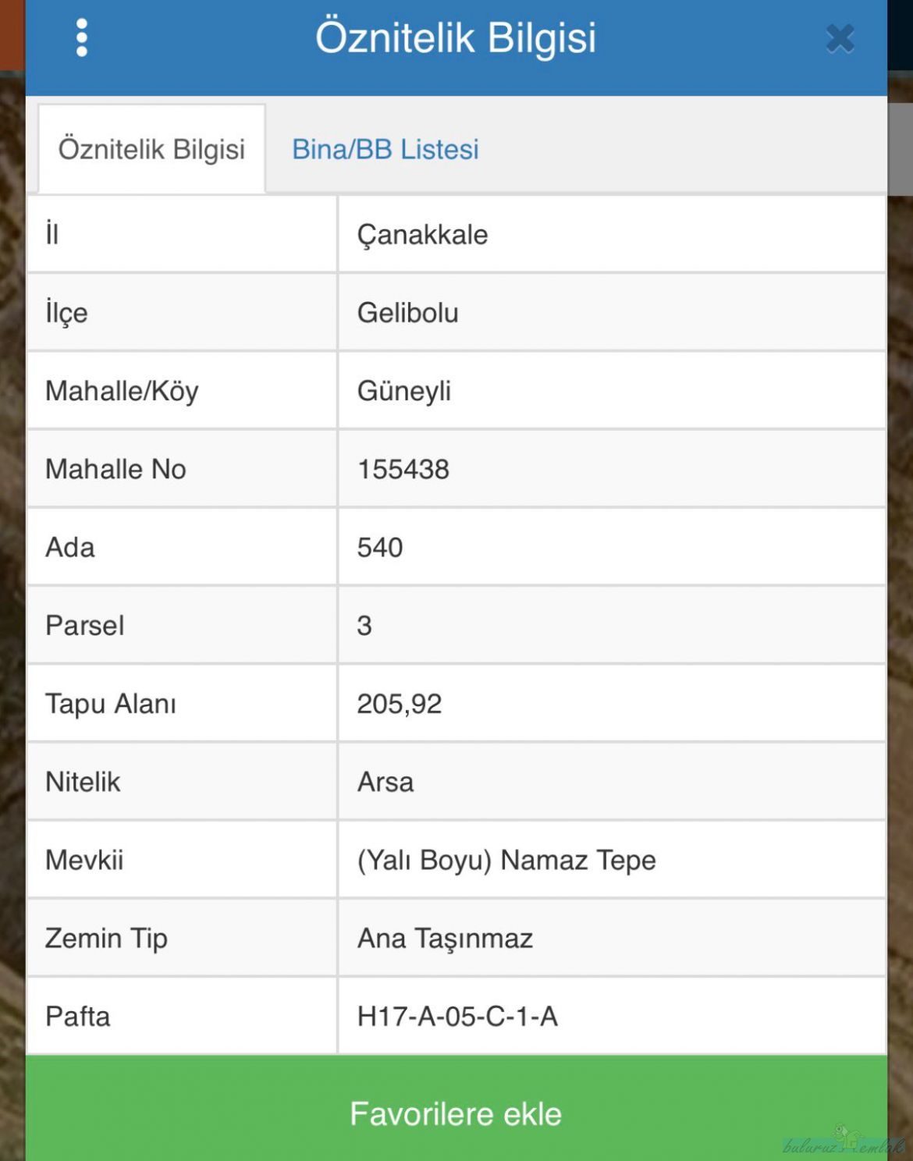Click the Zemin Tip row label
This screenshot has width=913, height=1161.
click(106, 938)
